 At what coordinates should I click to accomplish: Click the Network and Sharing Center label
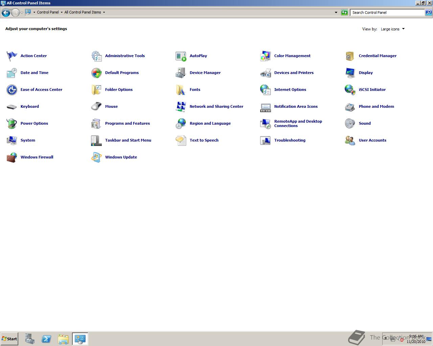pyautogui.click(x=216, y=106)
